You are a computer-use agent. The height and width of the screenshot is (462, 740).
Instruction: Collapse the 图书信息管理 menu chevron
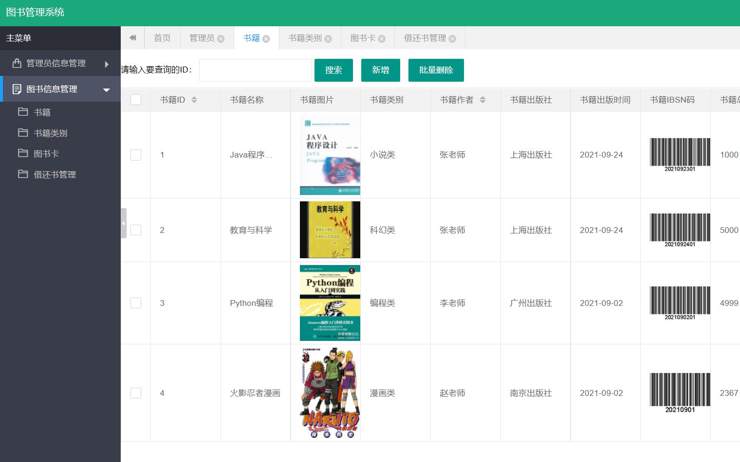(106, 89)
